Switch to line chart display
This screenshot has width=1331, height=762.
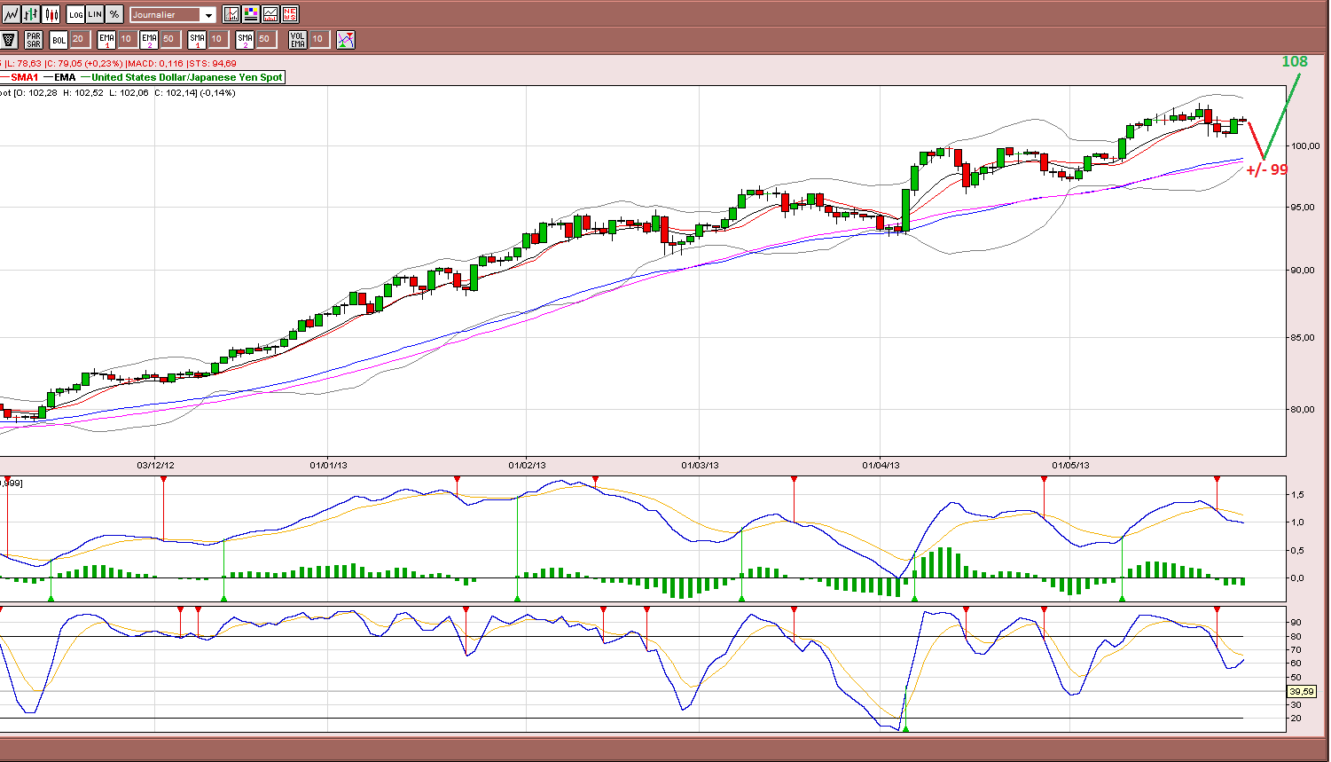point(12,14)
